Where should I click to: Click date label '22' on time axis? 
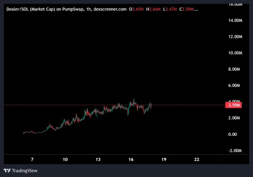click(197, 160)
